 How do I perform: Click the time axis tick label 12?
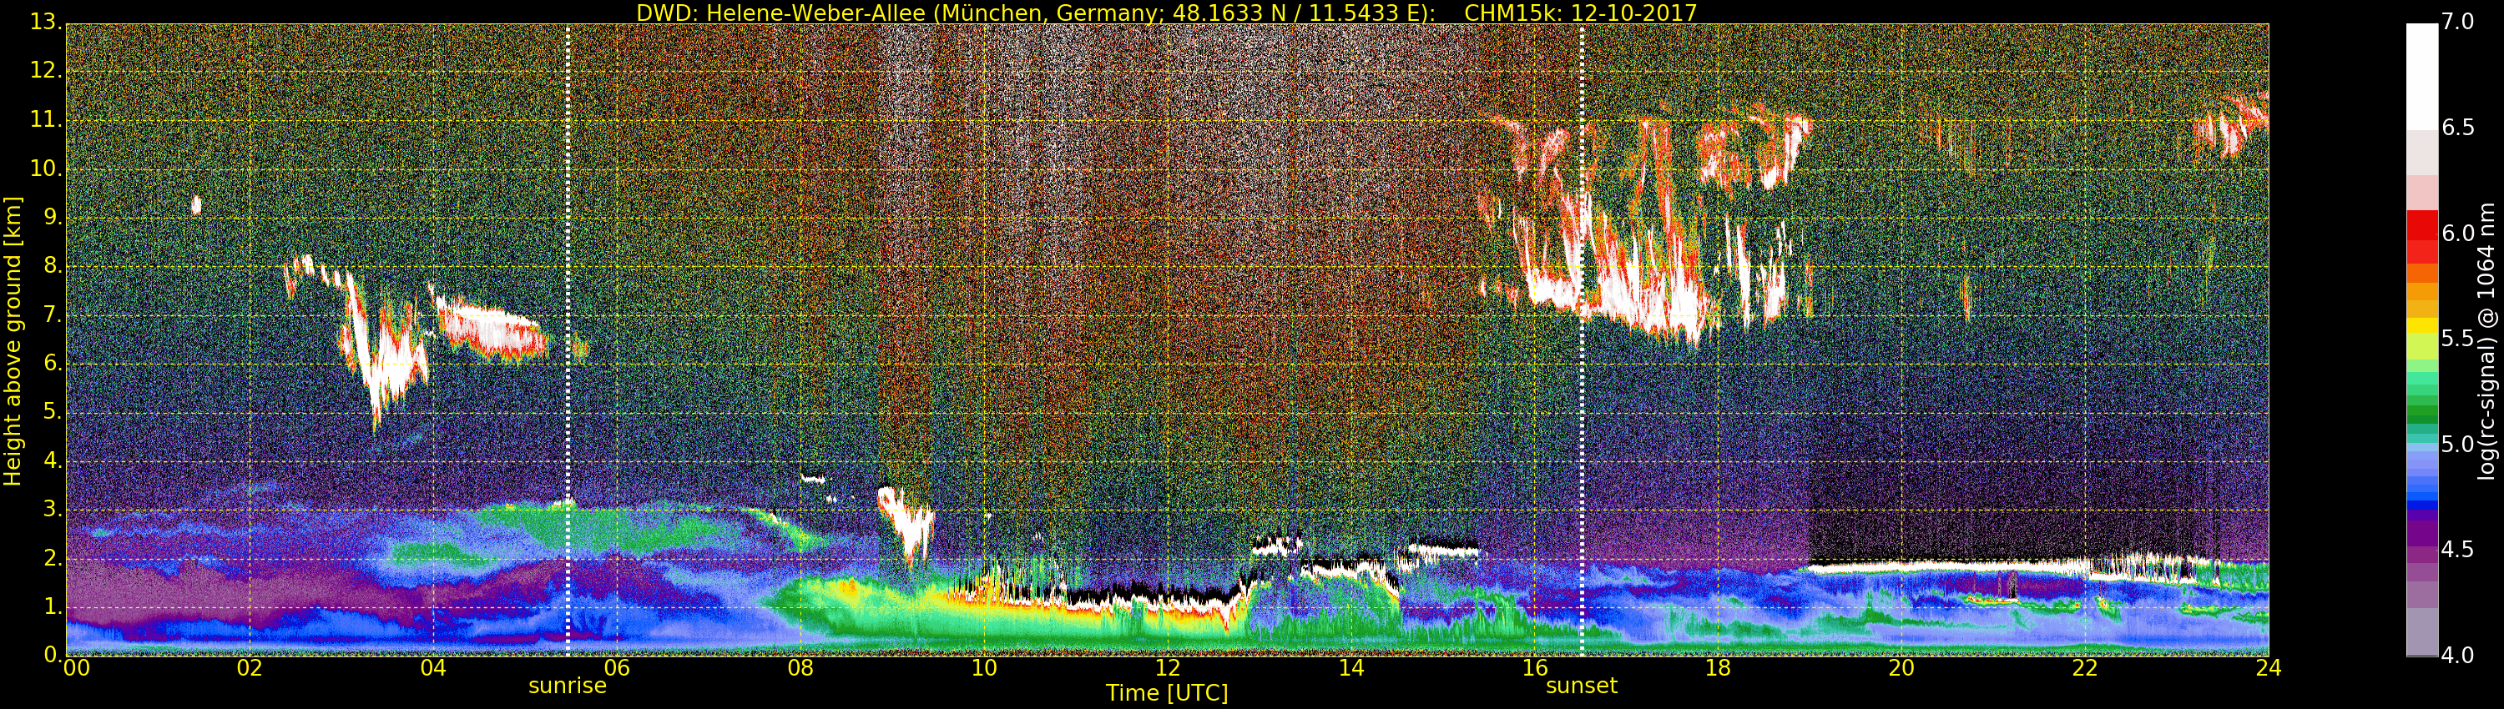coord(1168,668)
